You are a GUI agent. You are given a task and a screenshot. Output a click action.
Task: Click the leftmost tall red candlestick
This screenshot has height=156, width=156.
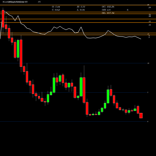pos(3,19)
